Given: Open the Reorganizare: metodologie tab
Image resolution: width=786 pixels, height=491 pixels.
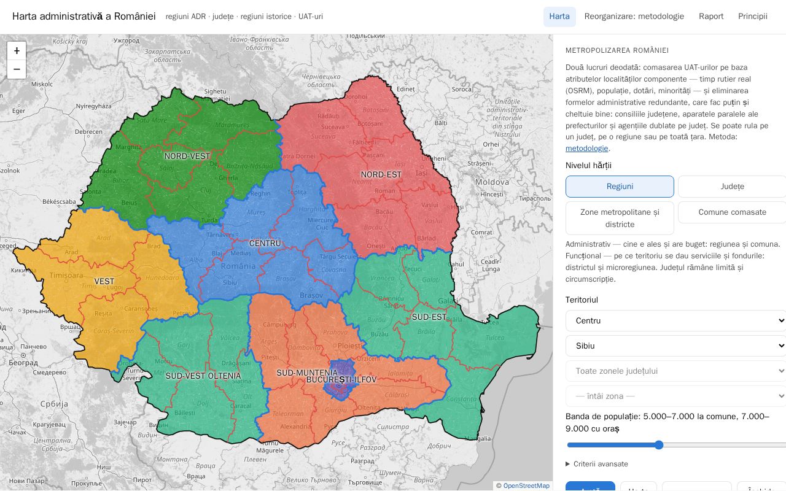Looking at the screenshot, I should pyautogui.click(x=634, y=17).
